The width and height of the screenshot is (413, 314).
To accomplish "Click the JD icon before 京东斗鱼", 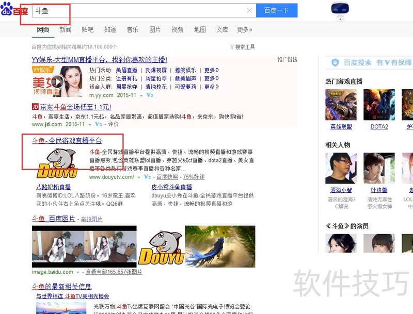I will coord(35,107).
